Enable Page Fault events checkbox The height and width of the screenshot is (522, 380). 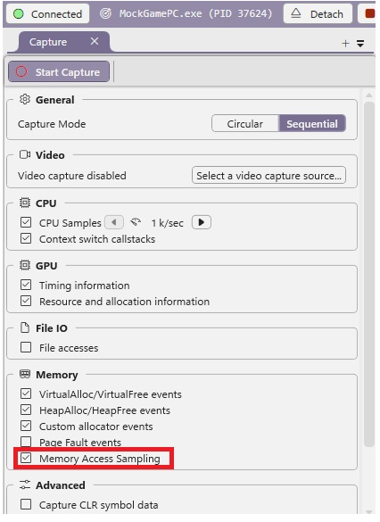click(x=26, y=442)
